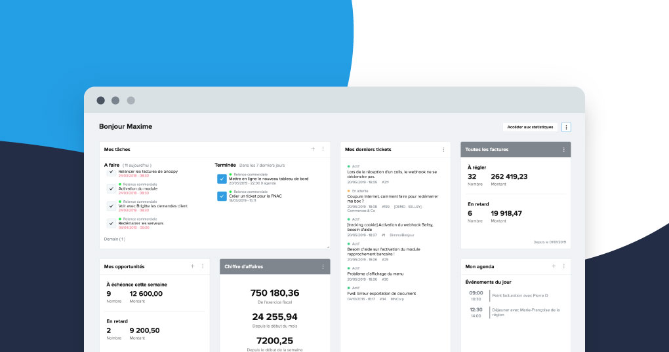Open Mes tâches panel options menu
669x352 pixels.
coord(323,149)
